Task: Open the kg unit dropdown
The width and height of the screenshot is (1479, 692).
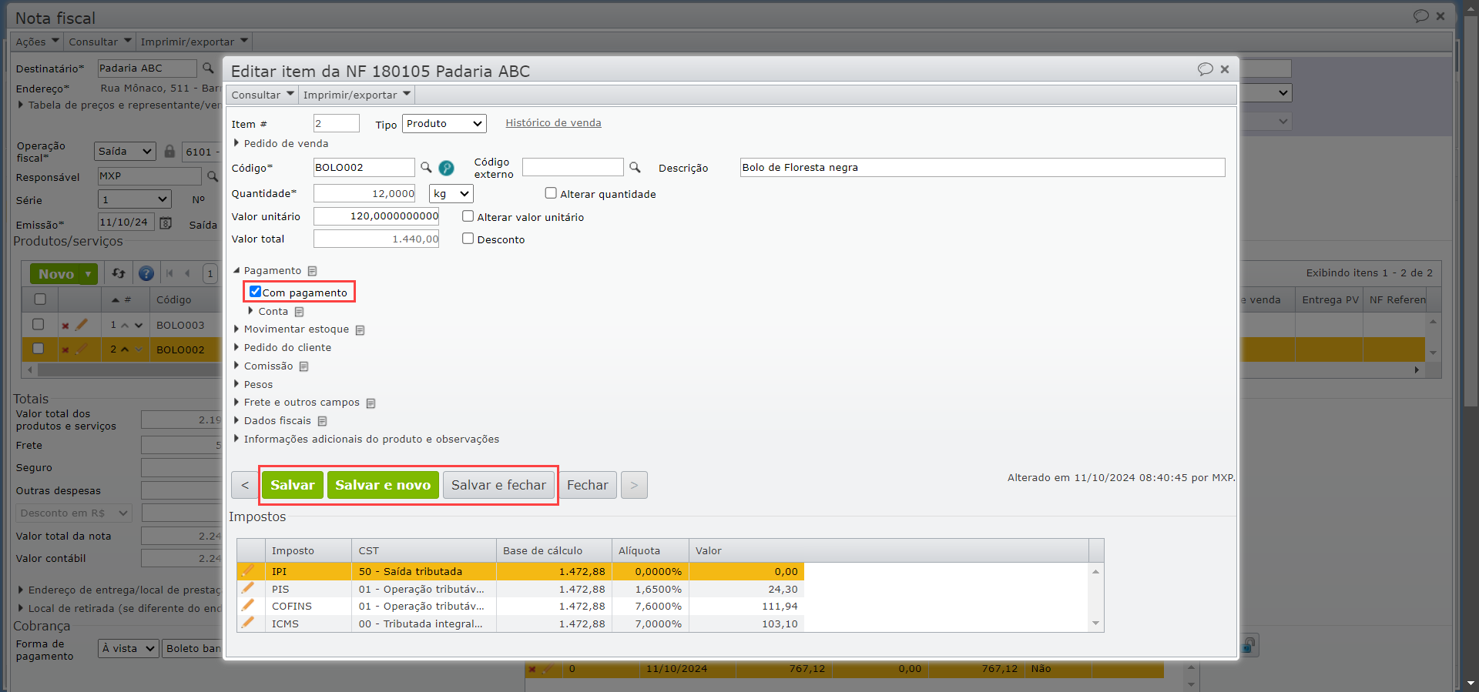Action: [451, 194]
